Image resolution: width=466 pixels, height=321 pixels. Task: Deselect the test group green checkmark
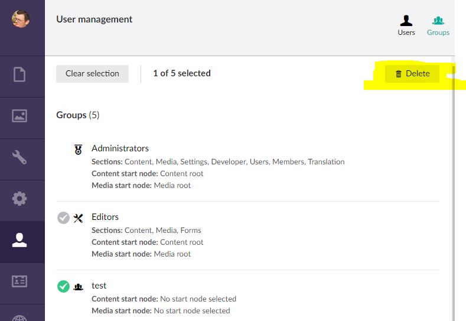[x=63, y=287]
